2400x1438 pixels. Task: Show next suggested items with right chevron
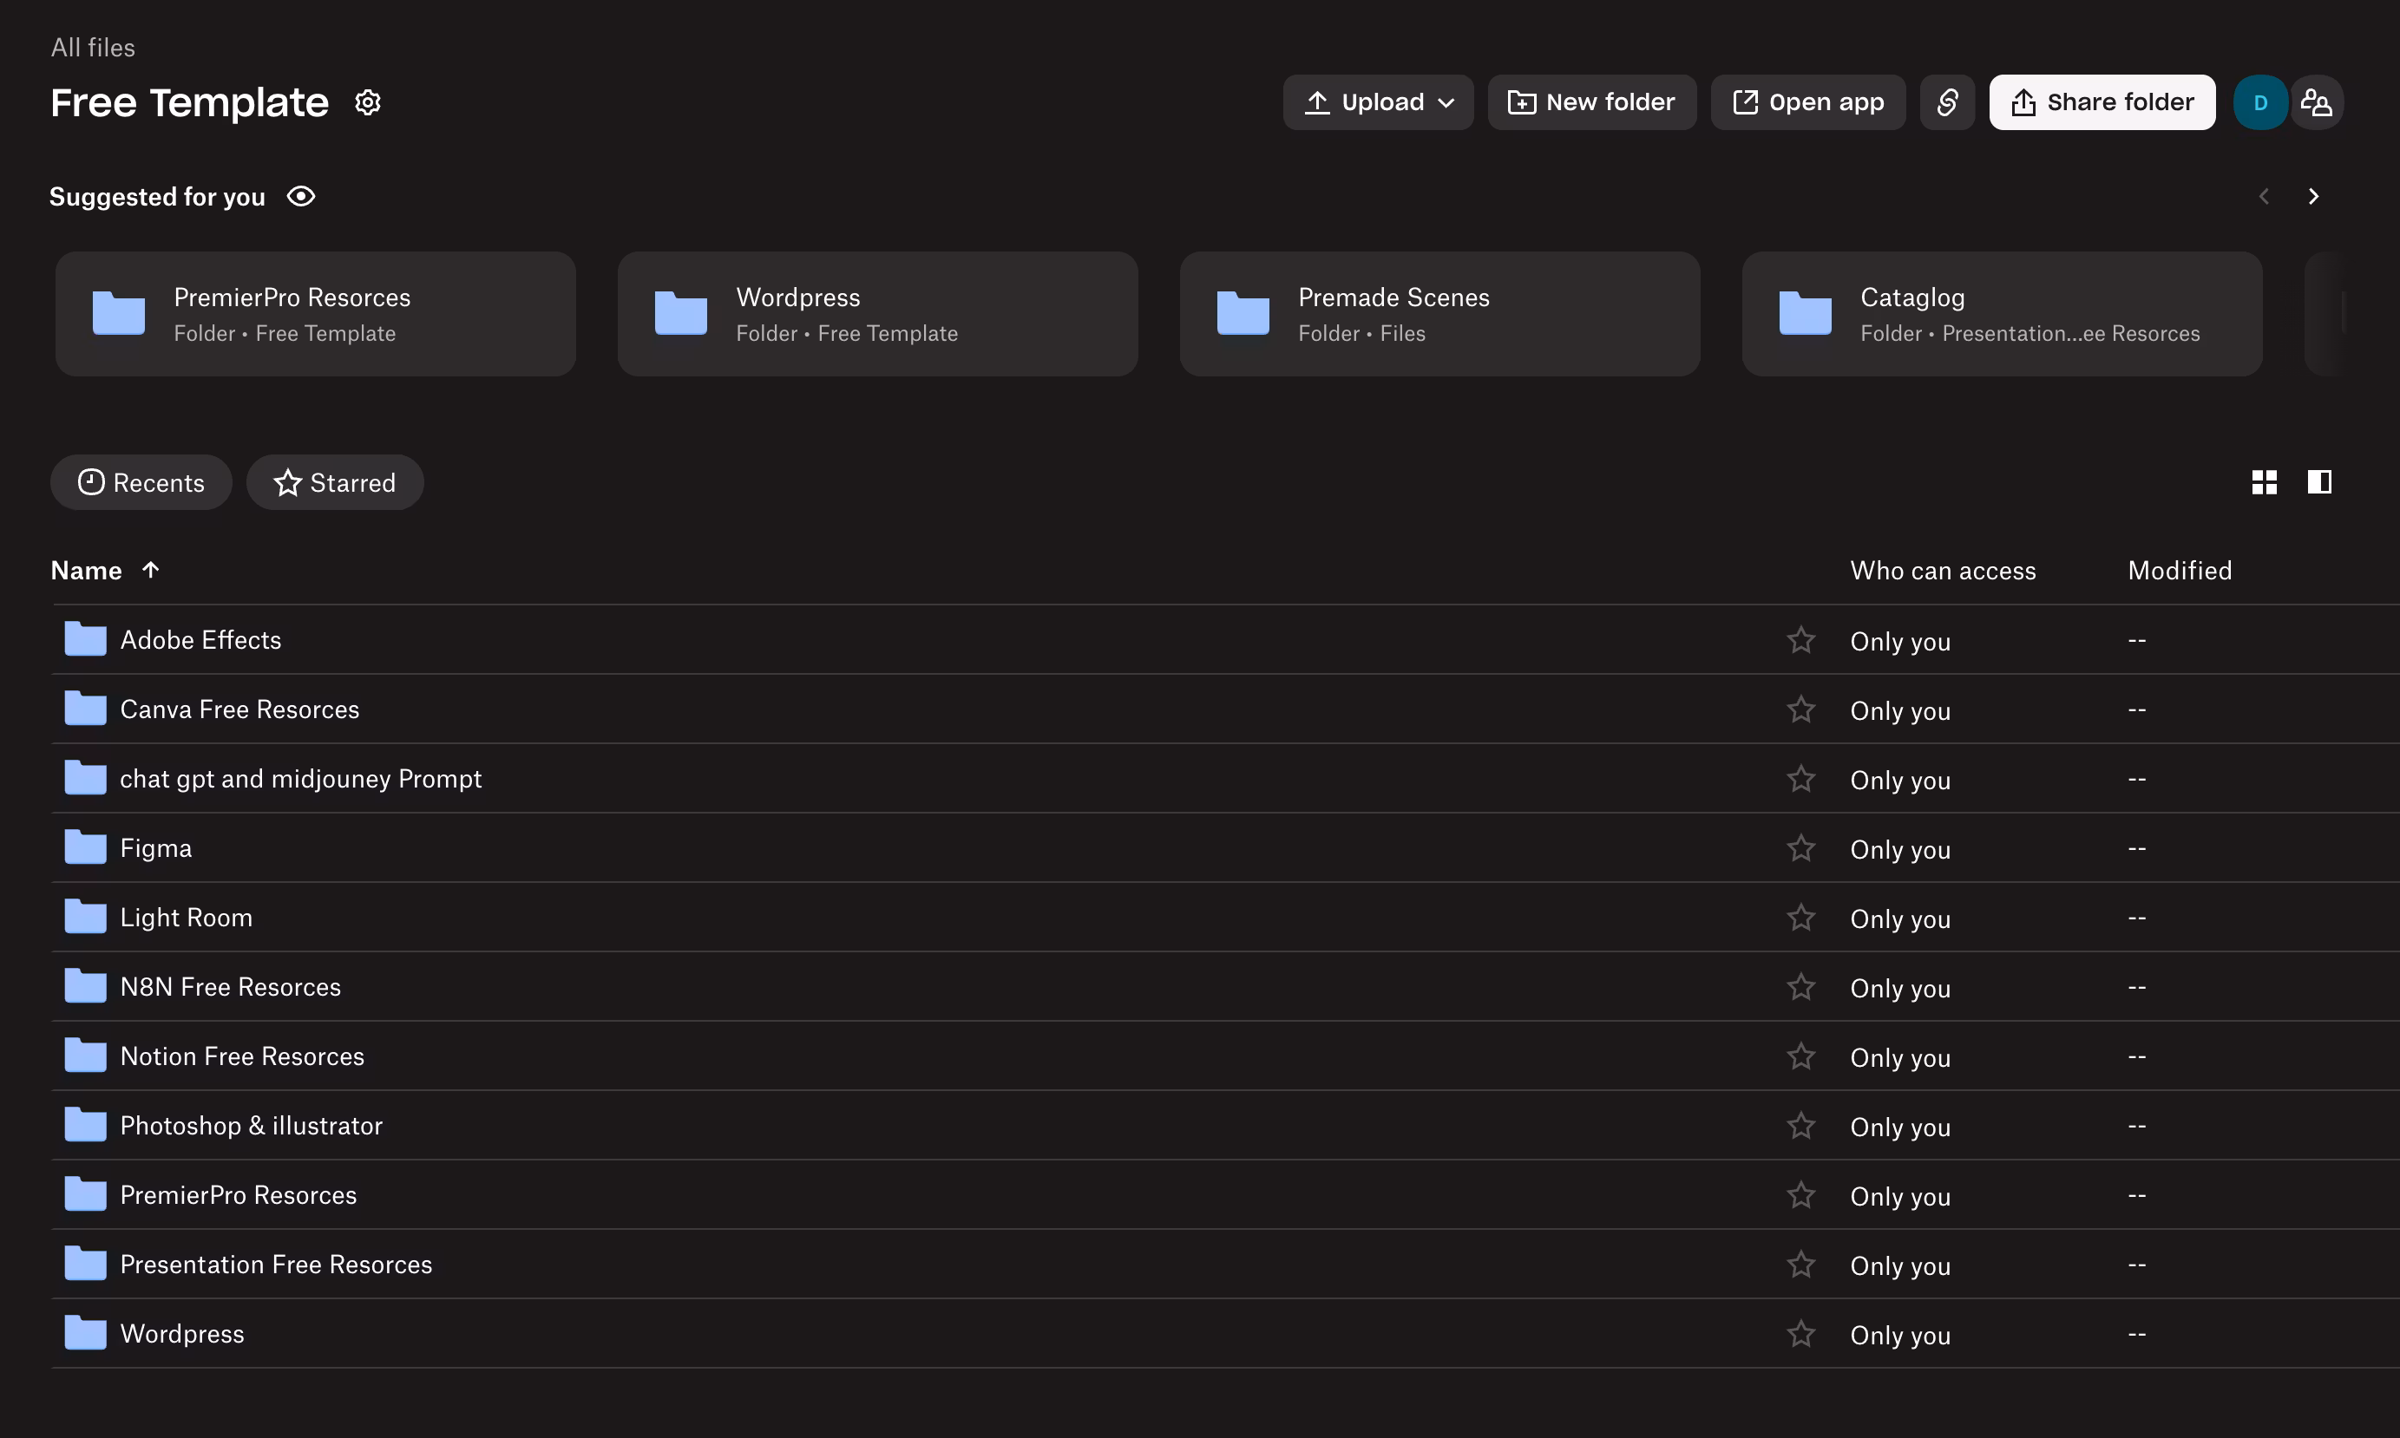[x=2312, y=197]
